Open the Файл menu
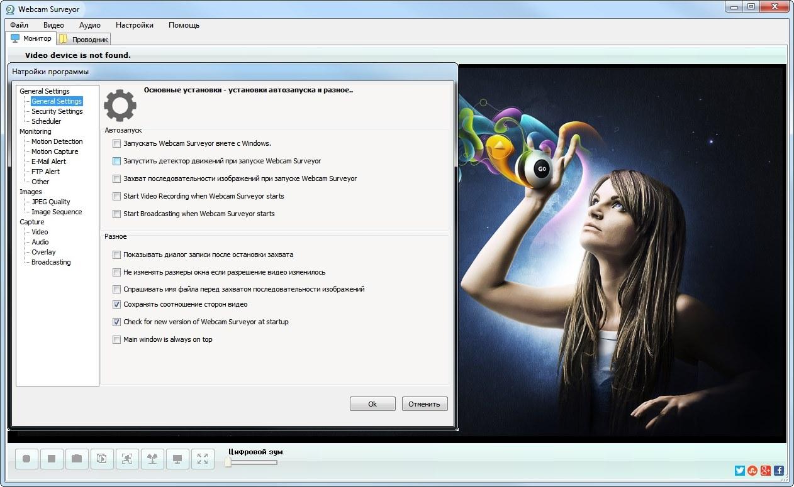794x487 pixels. (x=19, y=25)
